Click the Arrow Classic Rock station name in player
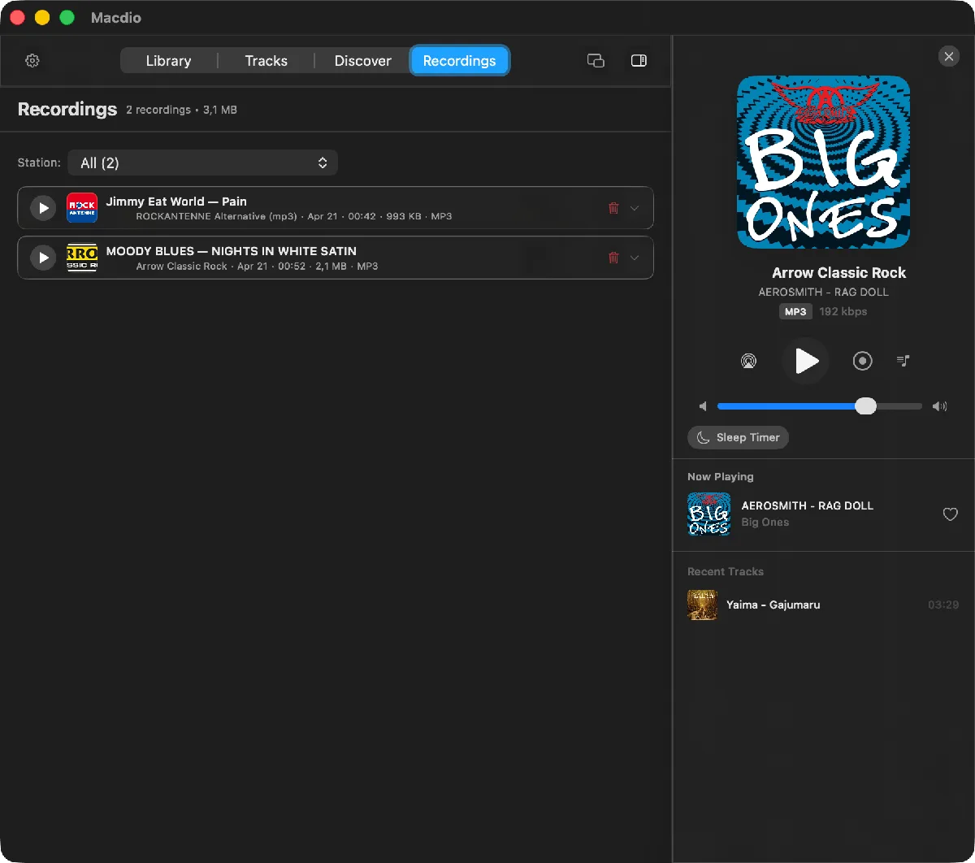The image size is (975, 863). pyautogui.click(x=838, y=273)
